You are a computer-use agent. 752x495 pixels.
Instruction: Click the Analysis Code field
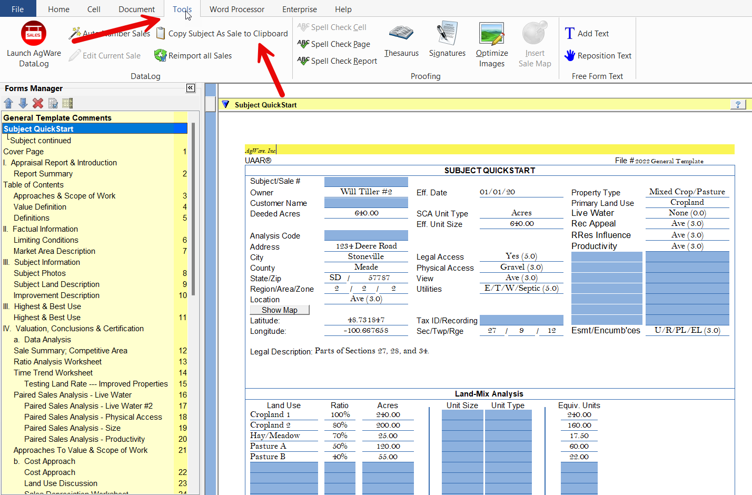(x=366, y=235)
